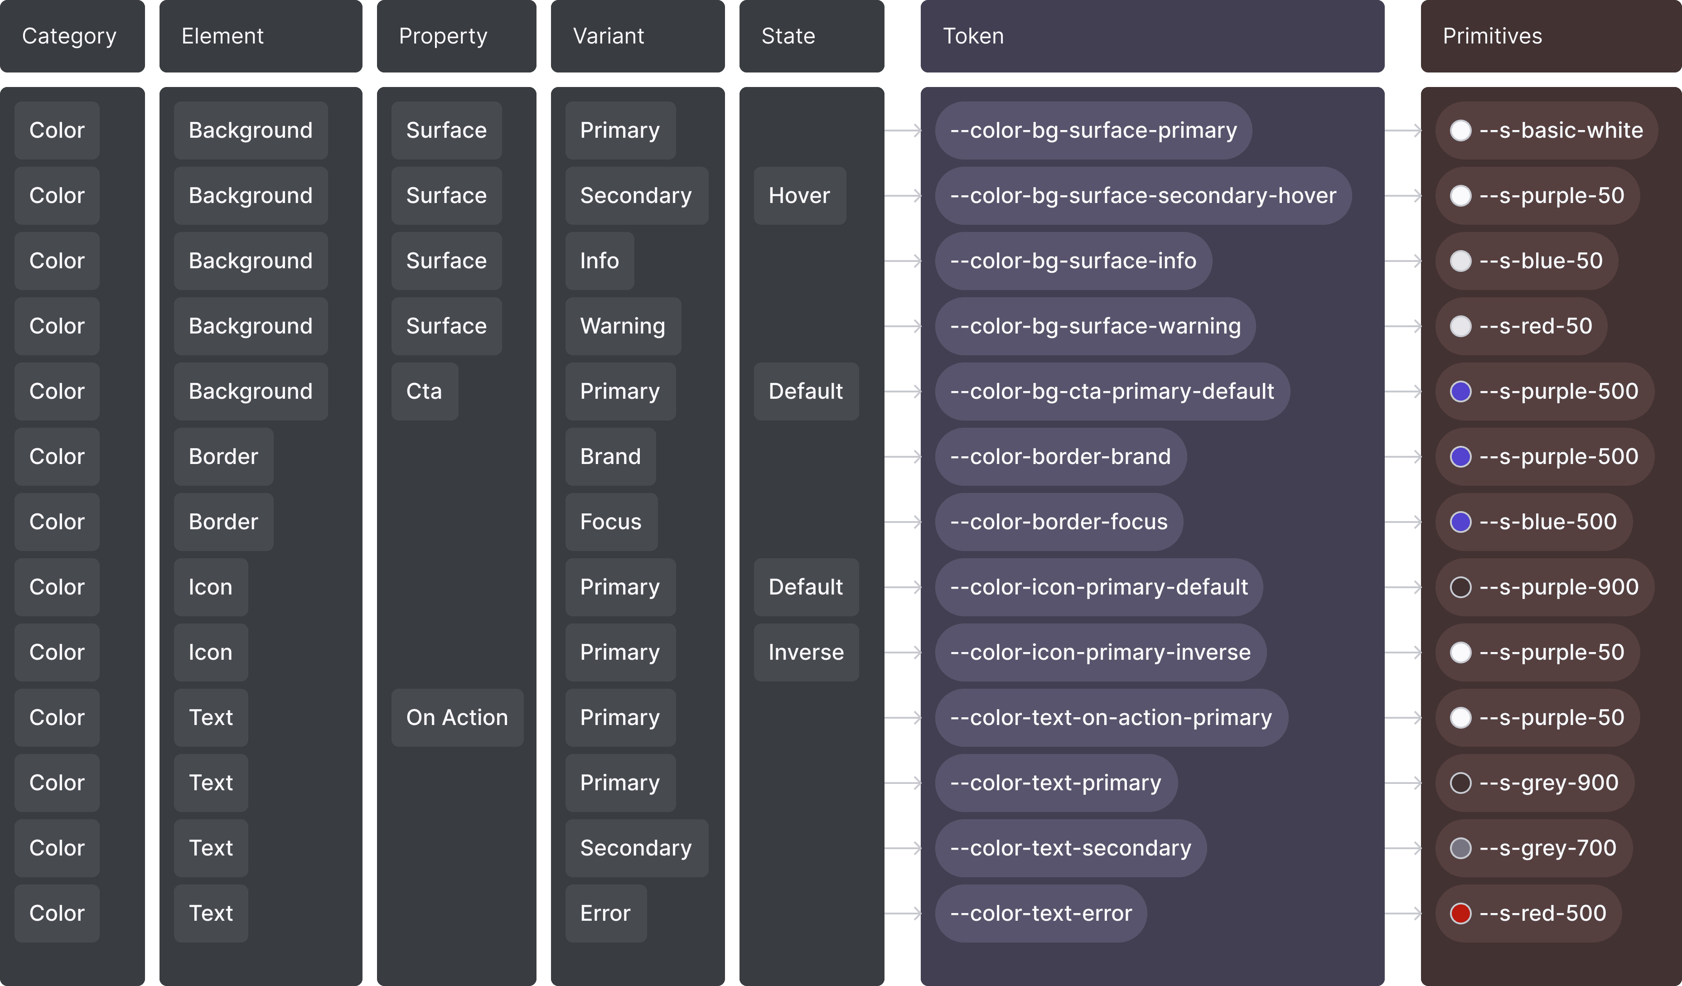
Task: Select the Hover state chip
Action: pyautogui.click(x=800, y=196)
